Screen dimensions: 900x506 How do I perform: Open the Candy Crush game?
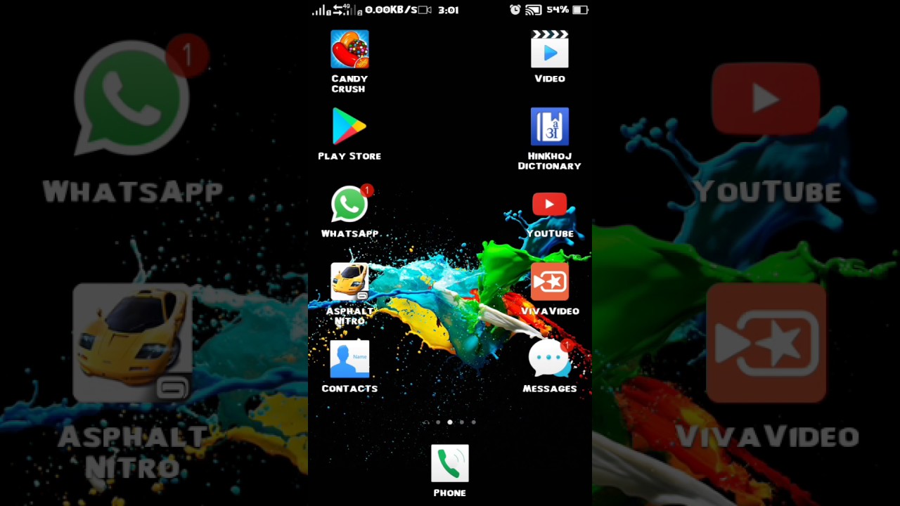point(349,49)
